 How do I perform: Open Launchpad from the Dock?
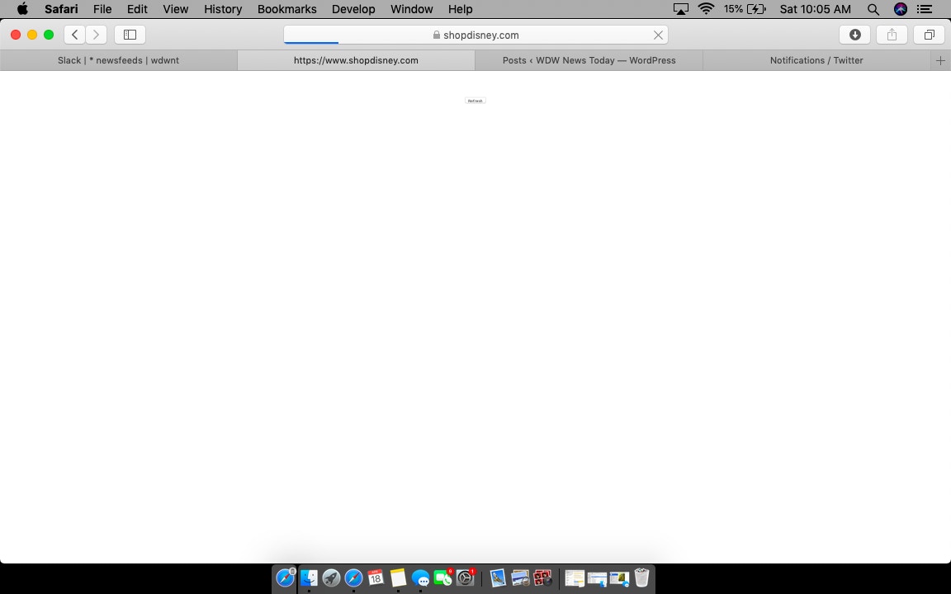[x=331, y=578]
